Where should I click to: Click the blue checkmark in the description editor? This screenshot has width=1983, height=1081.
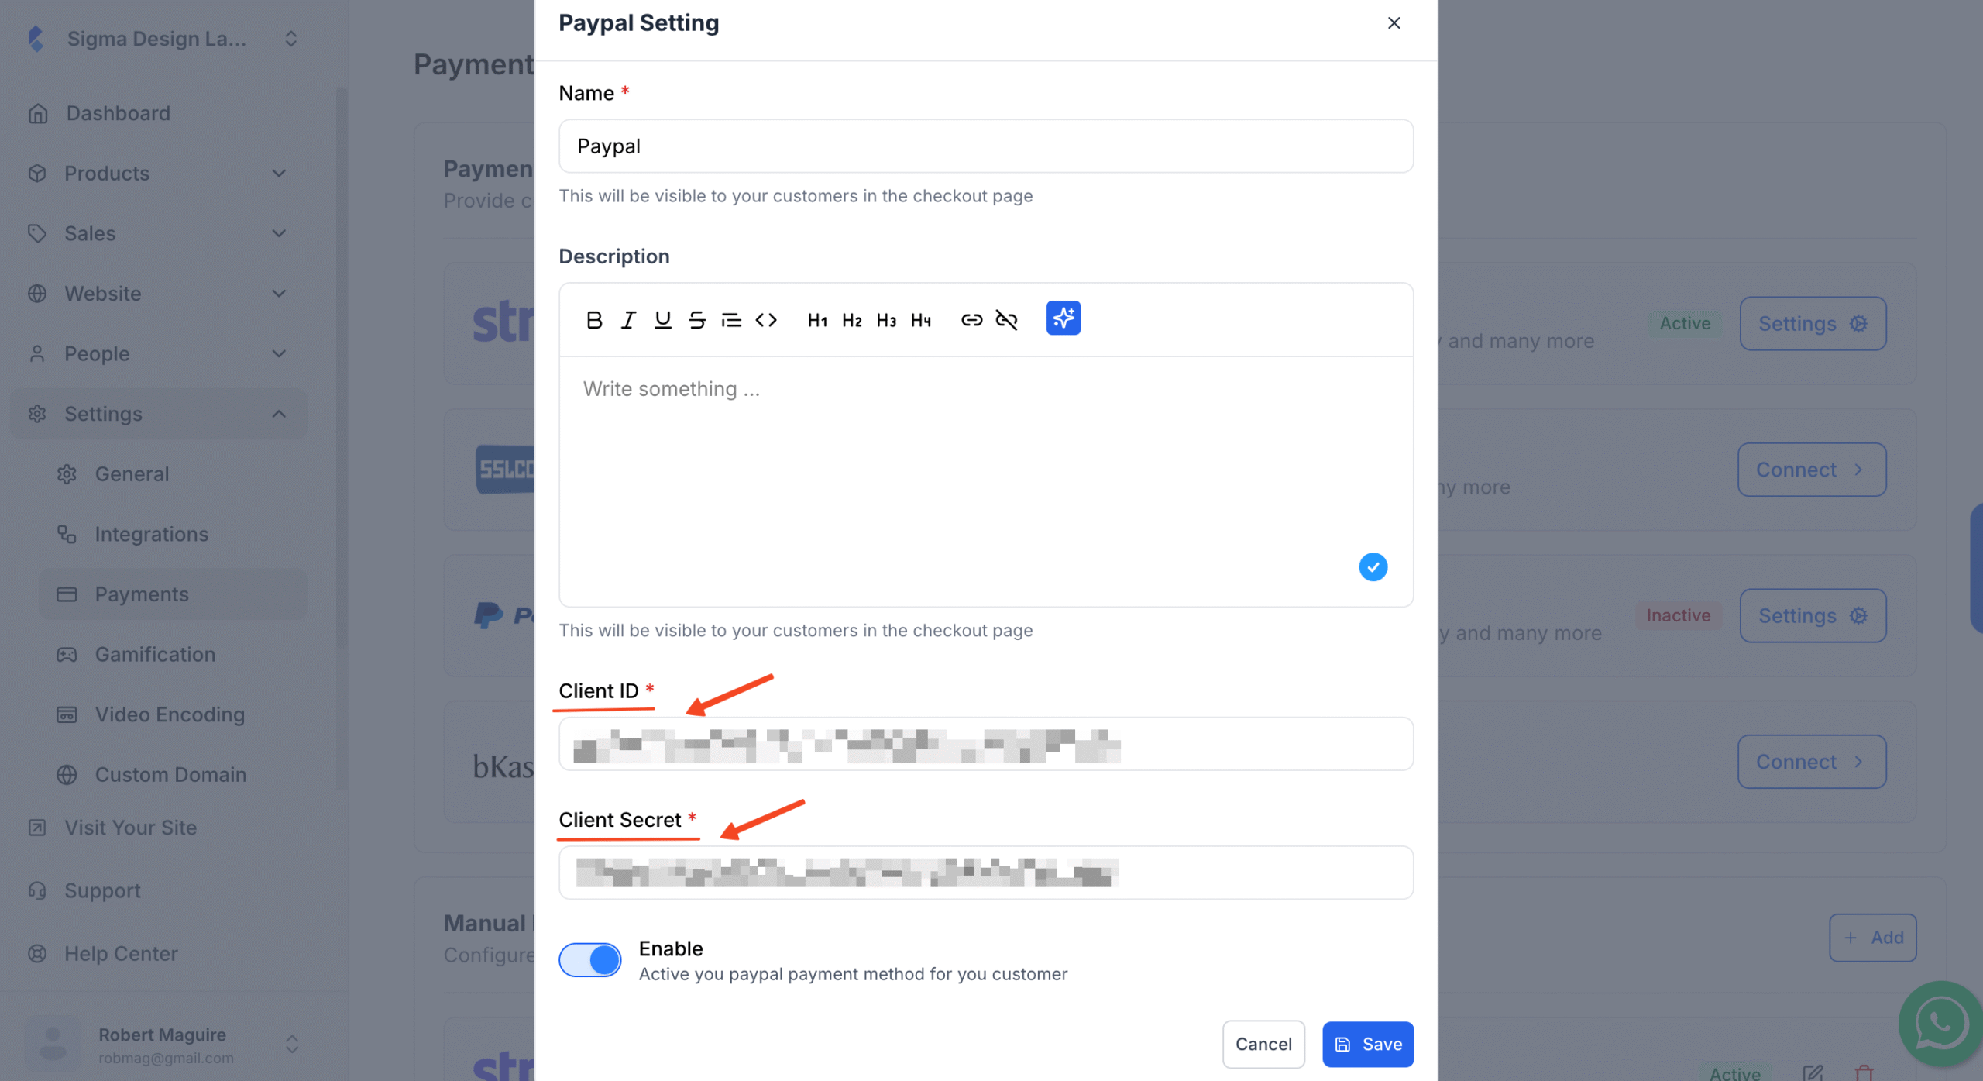(x=1373, y=566)
